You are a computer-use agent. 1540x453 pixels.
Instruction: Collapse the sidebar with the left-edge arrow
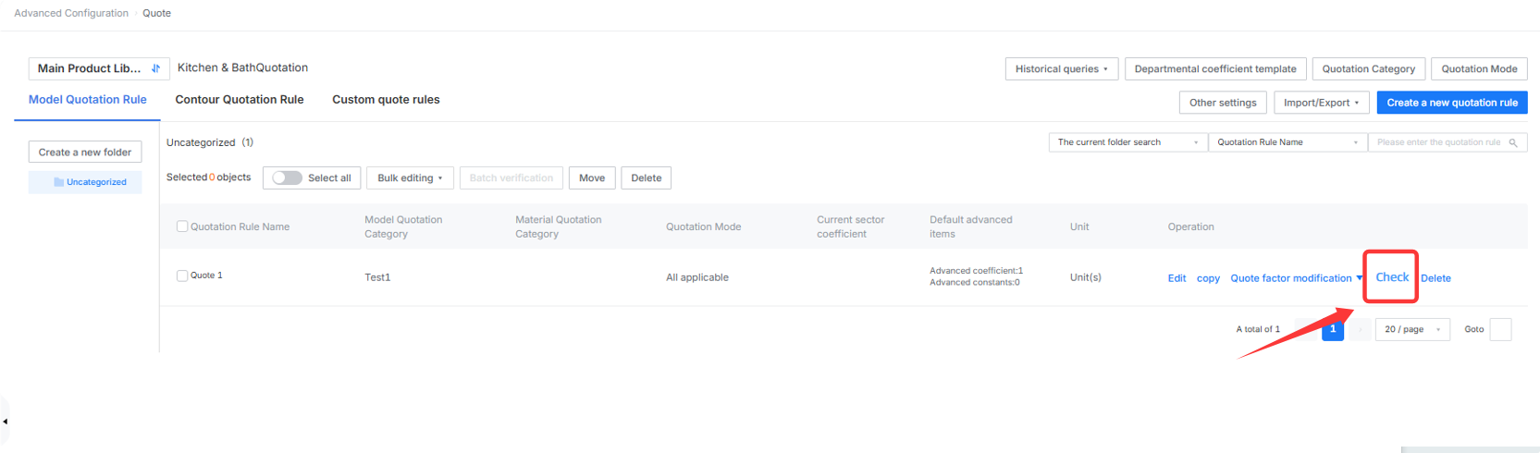(x=5, y=422)
